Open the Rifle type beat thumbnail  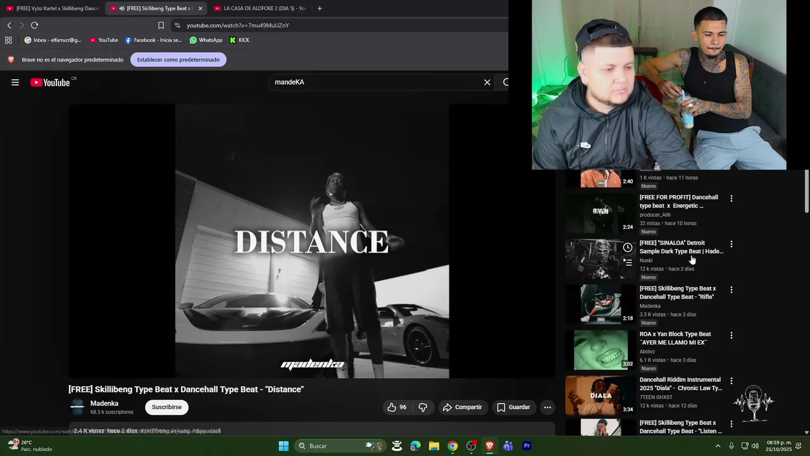(x=600, y=305)
